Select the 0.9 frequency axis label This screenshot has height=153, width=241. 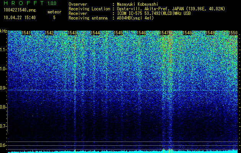(3, 88)
